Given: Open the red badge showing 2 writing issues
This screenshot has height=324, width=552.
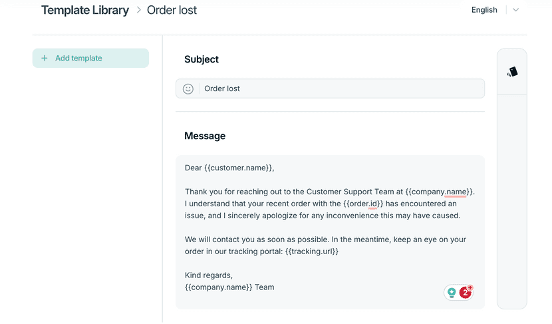Looking at the screenshot, I should [466, 292].
